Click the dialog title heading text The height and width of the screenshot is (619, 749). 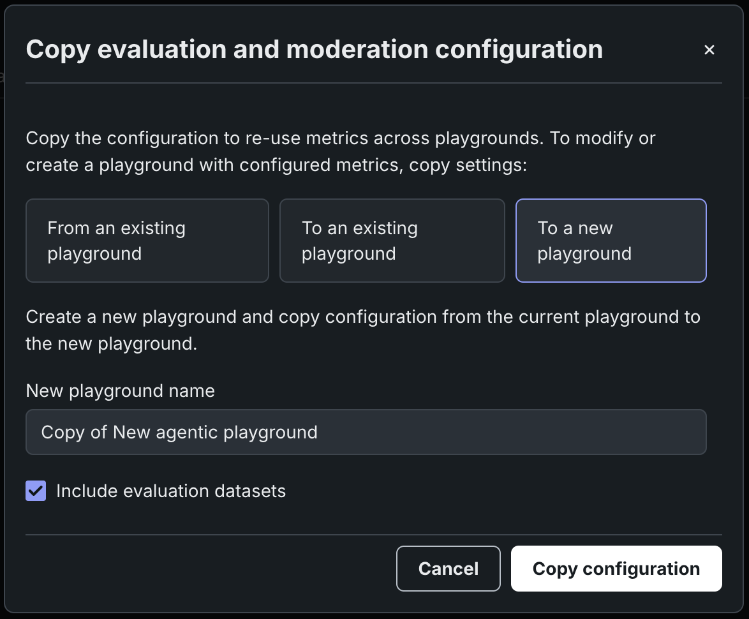point(314,50)
